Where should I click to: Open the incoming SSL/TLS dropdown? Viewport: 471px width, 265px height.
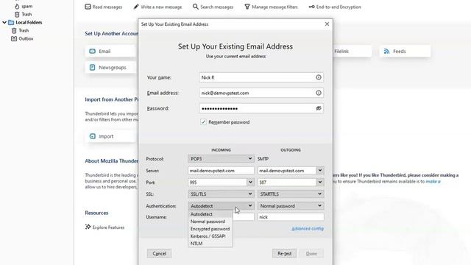point(221,194)
